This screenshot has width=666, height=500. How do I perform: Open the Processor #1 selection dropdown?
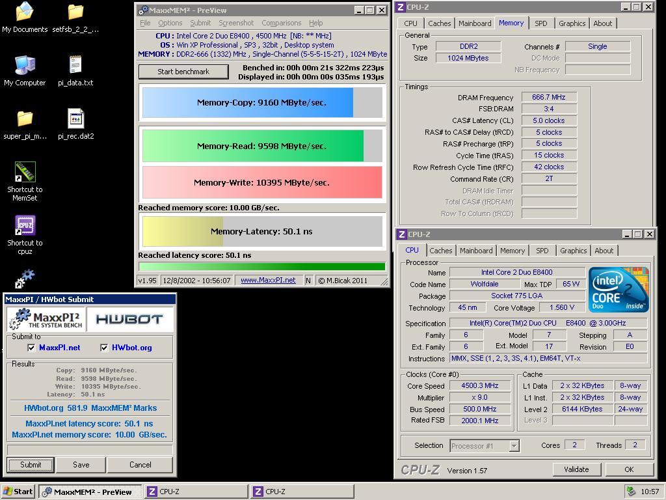point(514,446)
